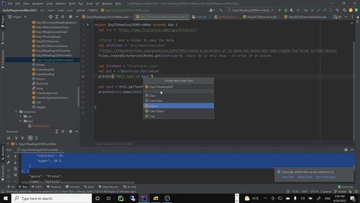Image resolution: width=360 pixels, height=203 pixels.
Task: Click Git Push arrow icon
Action: 325,10
